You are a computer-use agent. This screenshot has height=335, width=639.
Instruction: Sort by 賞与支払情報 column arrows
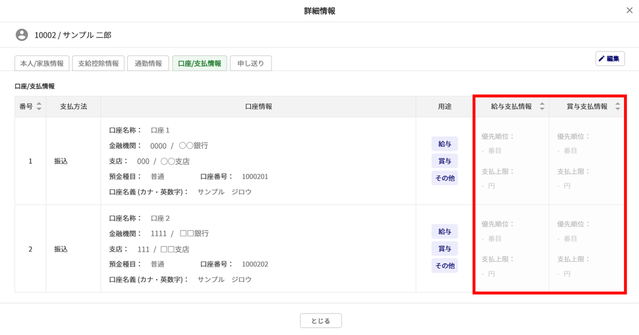pyautogui.click(x=618, y=107)
